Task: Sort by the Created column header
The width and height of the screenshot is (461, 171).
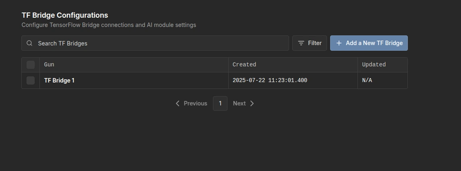Action: pos(244,65)
